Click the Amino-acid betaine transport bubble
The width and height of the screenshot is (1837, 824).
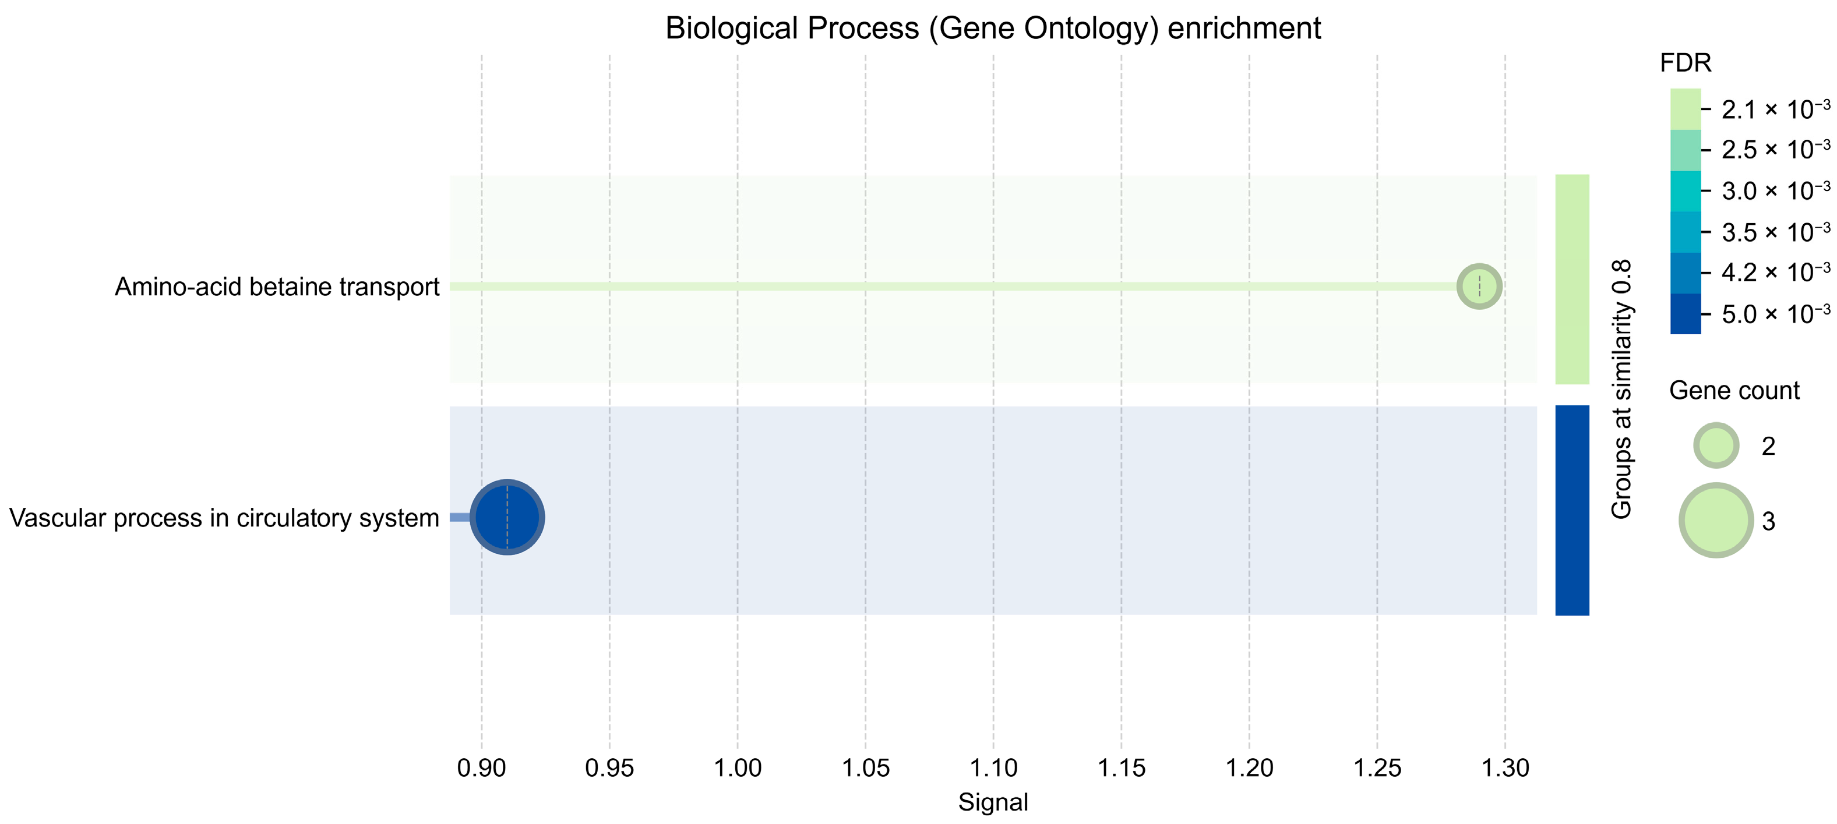[1479, 286]
